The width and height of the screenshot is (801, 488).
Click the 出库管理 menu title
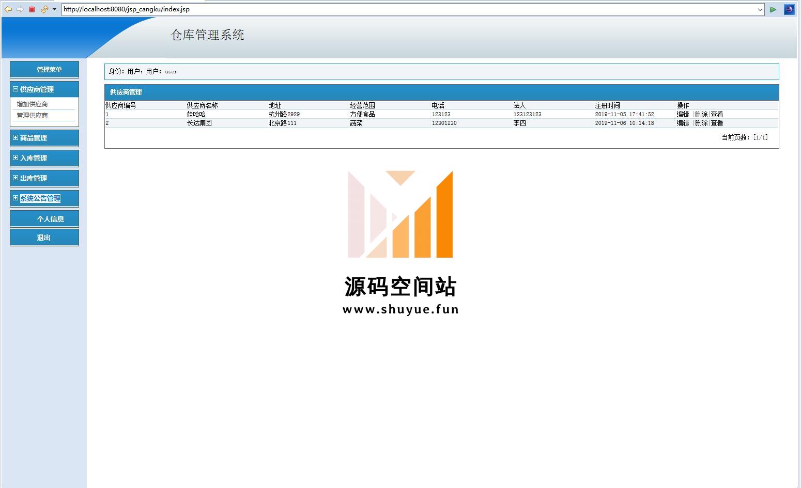pos(34,178)
